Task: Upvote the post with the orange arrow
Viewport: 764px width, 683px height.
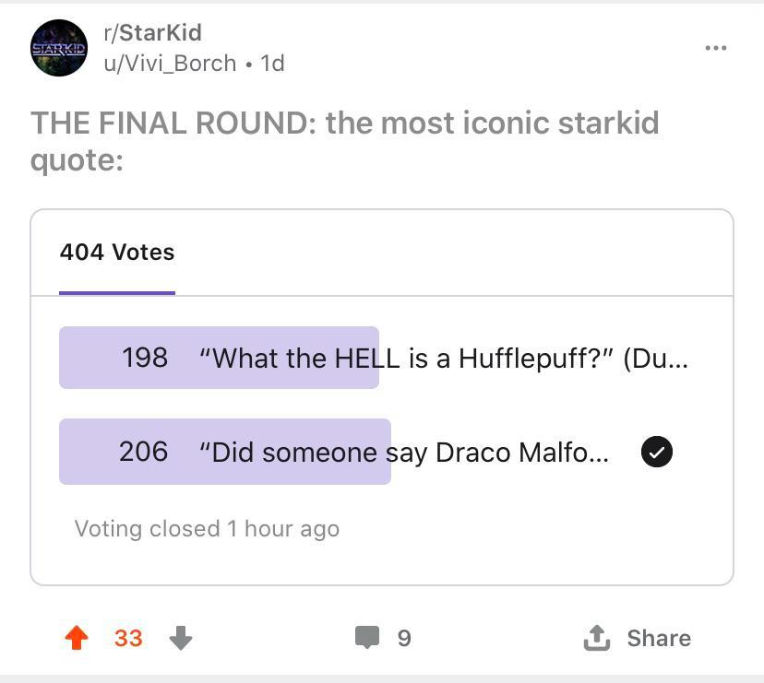Action: (x=77, y=637)
